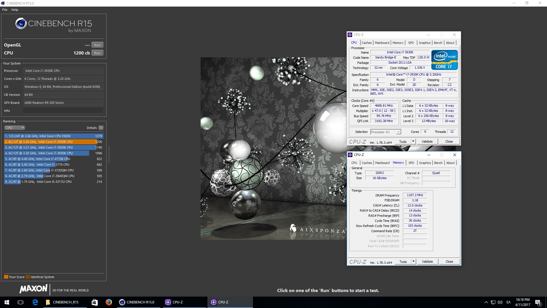
Task: Select ranking entry Intel Core i7-4770K
Action: click(x=54, y=159)
